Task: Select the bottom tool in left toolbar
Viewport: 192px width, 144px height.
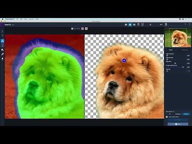Action: tap(2, 59)
